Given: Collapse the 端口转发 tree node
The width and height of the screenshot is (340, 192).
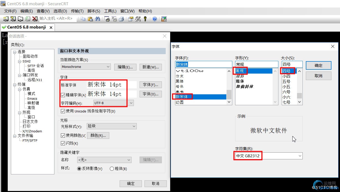Looking at the screenshot, I should pos(20,75).
